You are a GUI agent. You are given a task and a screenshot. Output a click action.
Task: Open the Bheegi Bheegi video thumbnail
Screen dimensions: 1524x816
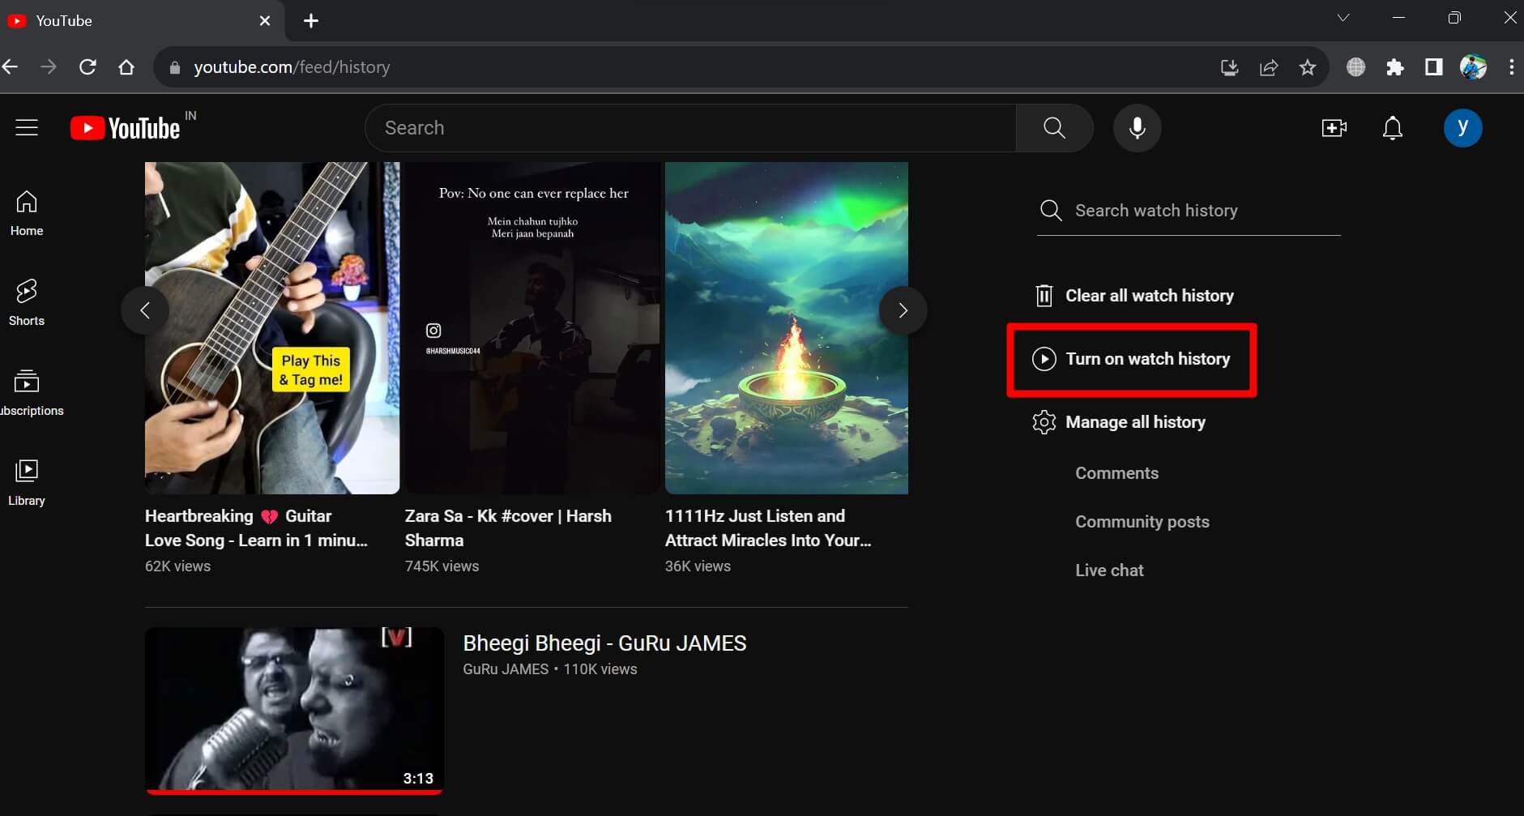tap(293, 709)
